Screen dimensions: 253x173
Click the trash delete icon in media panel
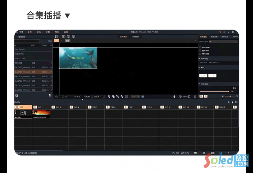16,95
